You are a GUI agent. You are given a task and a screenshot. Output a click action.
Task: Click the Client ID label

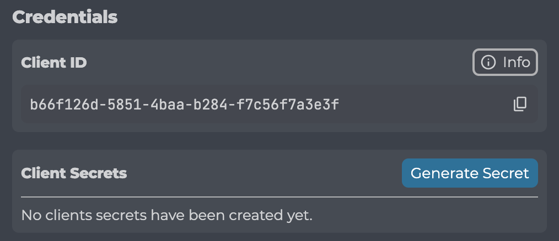pos(54,63)
